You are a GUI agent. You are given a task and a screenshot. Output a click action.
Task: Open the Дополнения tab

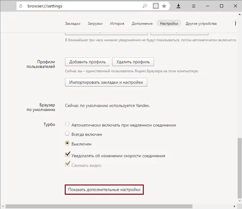coord(142,23)
